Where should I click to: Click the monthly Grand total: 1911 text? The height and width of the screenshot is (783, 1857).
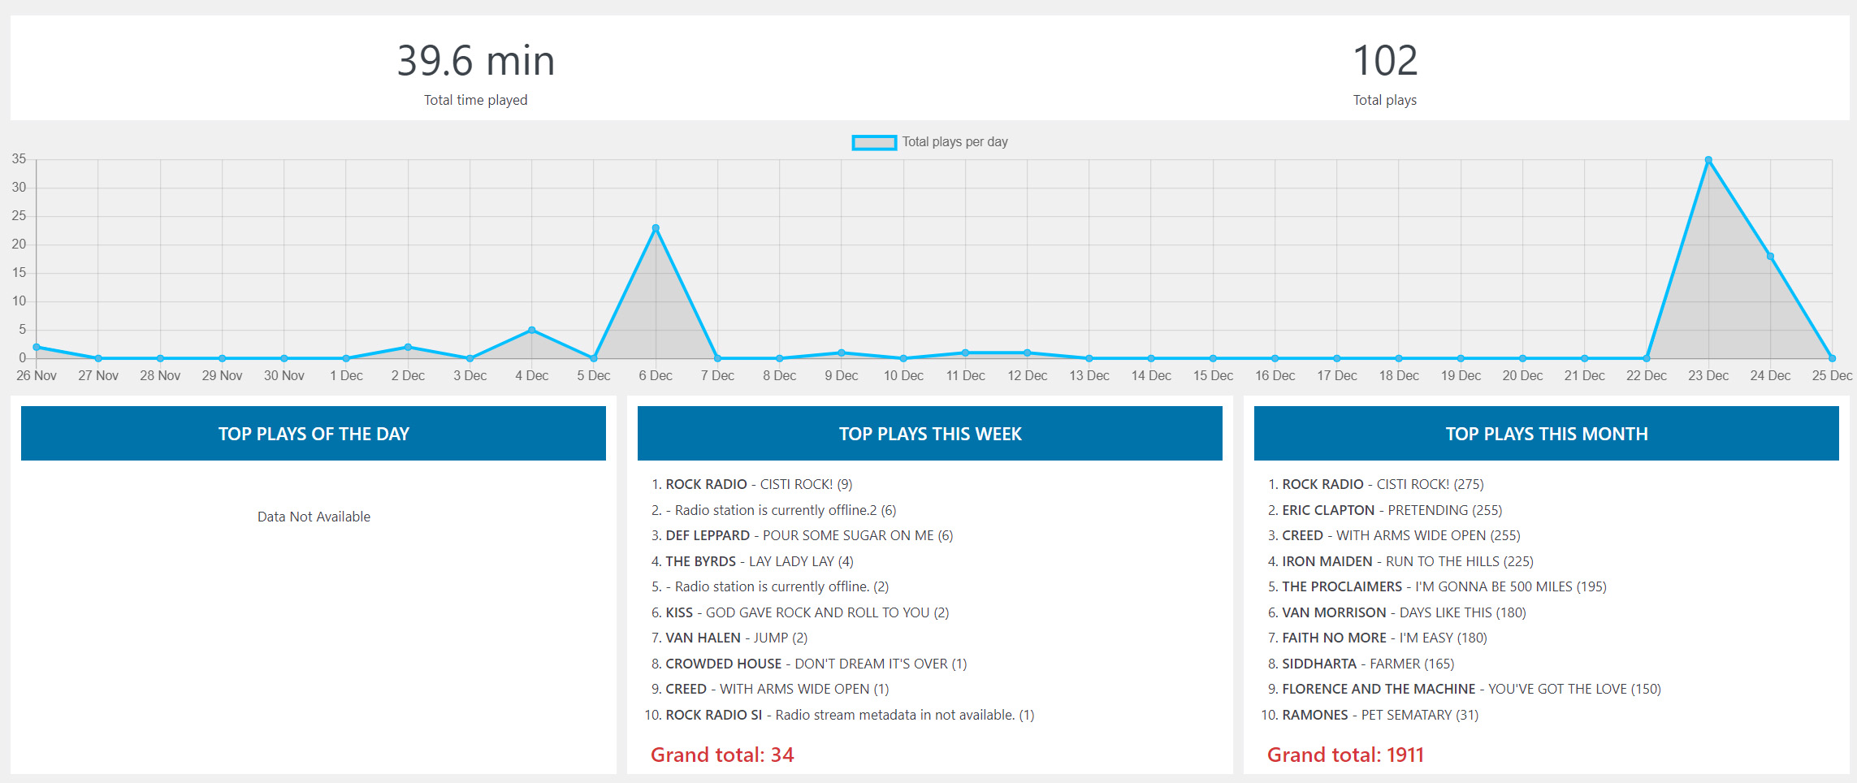pyautogui.click(x=1345, y=755)
